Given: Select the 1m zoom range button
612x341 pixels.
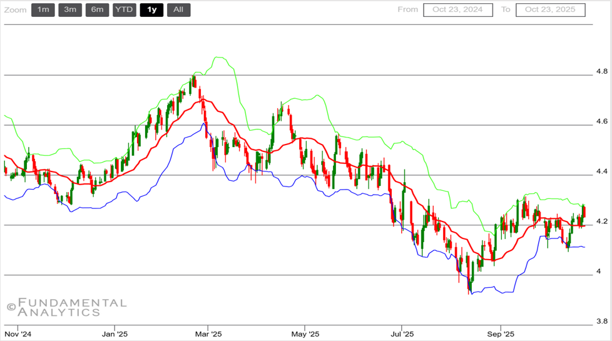Looking at the screenshot, I should pos(43,9).
